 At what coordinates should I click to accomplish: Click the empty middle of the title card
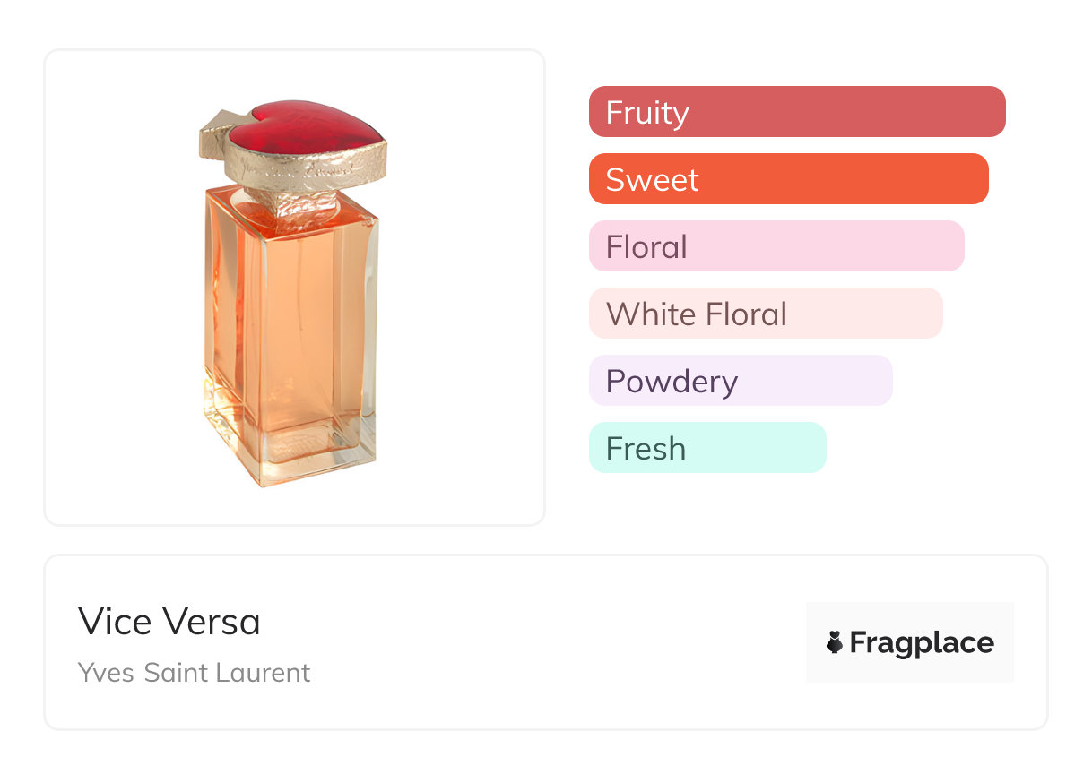tap(538, 642)
